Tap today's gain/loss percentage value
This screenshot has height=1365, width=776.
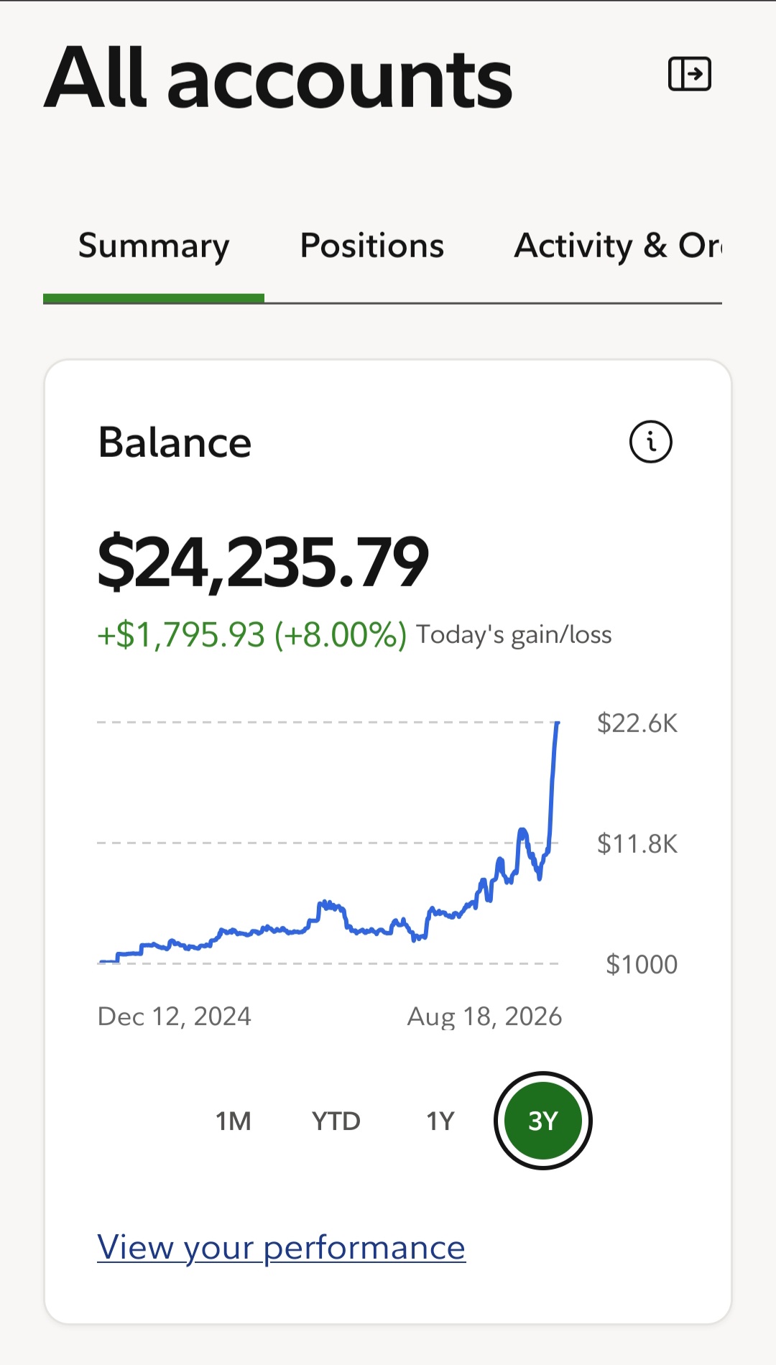pyautogui.click(x=341, y=635)
